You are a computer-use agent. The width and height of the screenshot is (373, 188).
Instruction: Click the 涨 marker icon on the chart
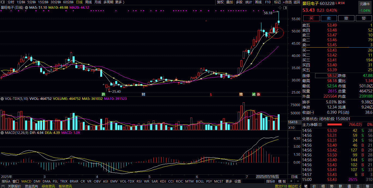(x=258, y=94)
